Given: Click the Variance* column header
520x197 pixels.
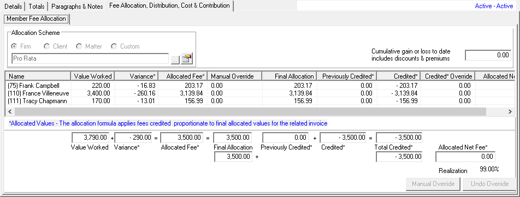Looking at the screenshot, I should coord(137,76).
